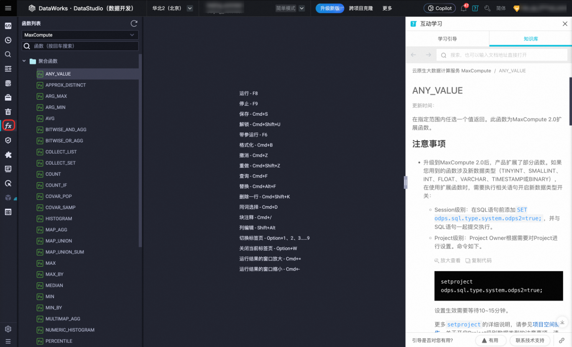Focus the 函数 search box
Image resolution: width=572 pixels, height=347 pixels.
pyautogui.click(x=80, y=46)
